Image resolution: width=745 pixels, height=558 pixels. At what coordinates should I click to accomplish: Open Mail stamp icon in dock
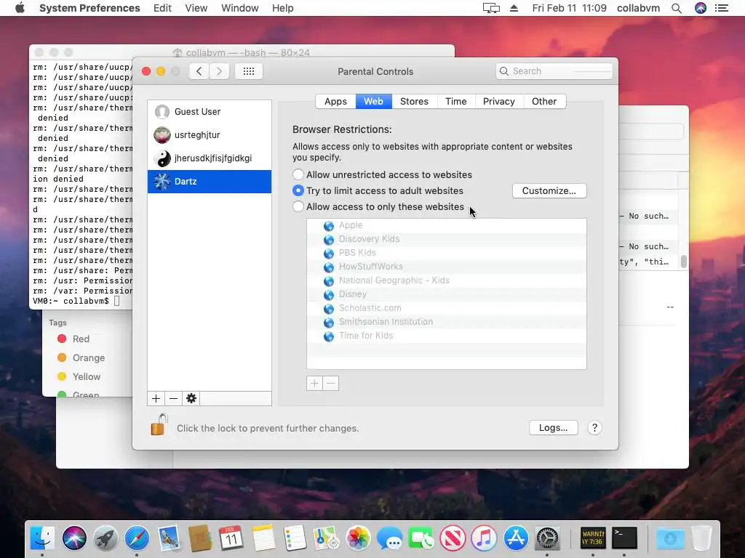point(169,538)
